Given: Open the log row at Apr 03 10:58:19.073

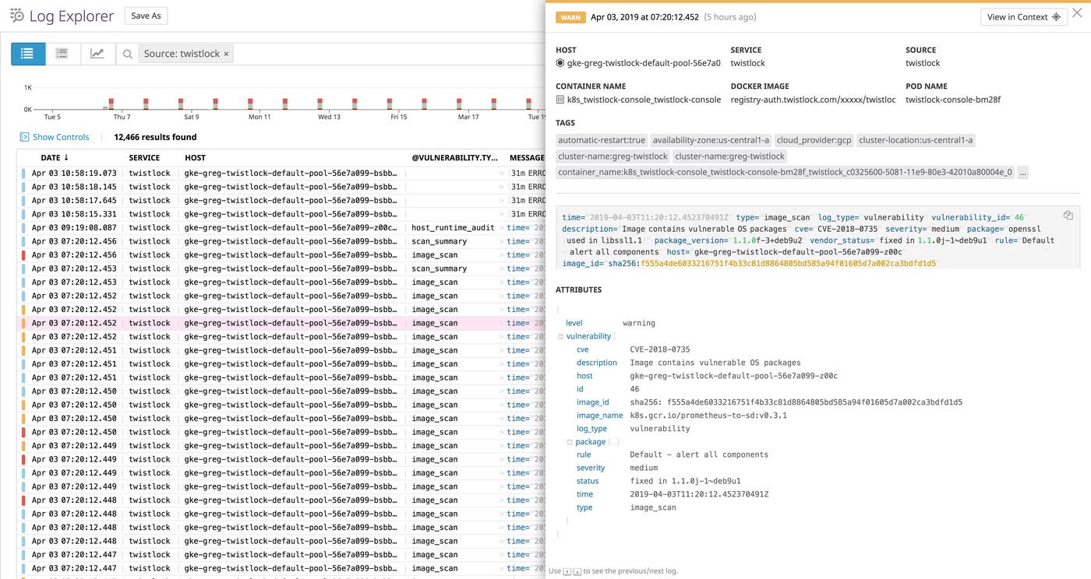Looking at the screenshot, I should coord(281,174).
